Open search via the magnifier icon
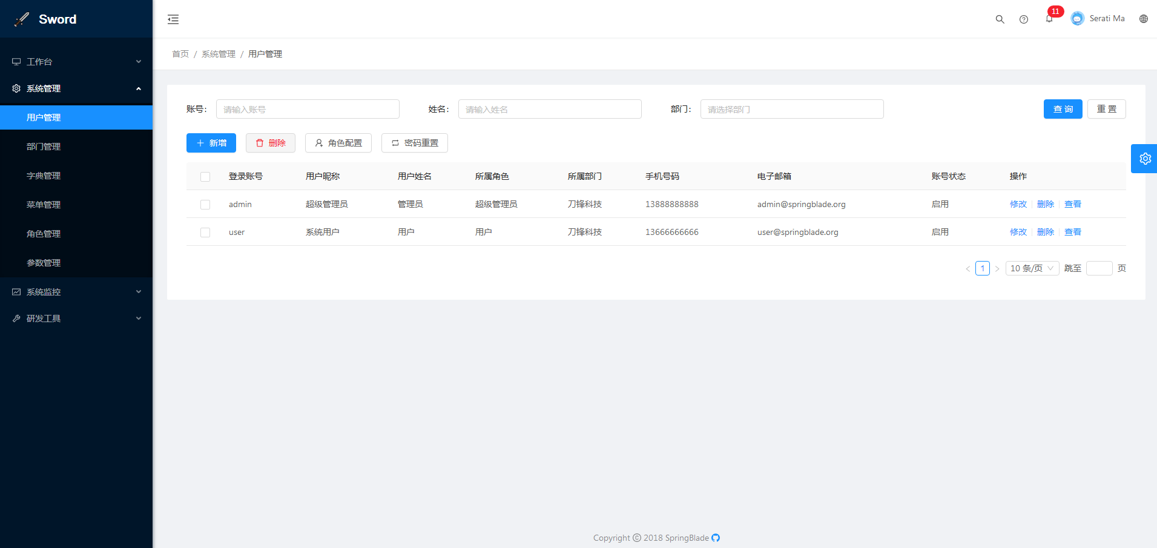Image resolution: width=1157 pixels, height=548 pixels. tap(1000, 19)
